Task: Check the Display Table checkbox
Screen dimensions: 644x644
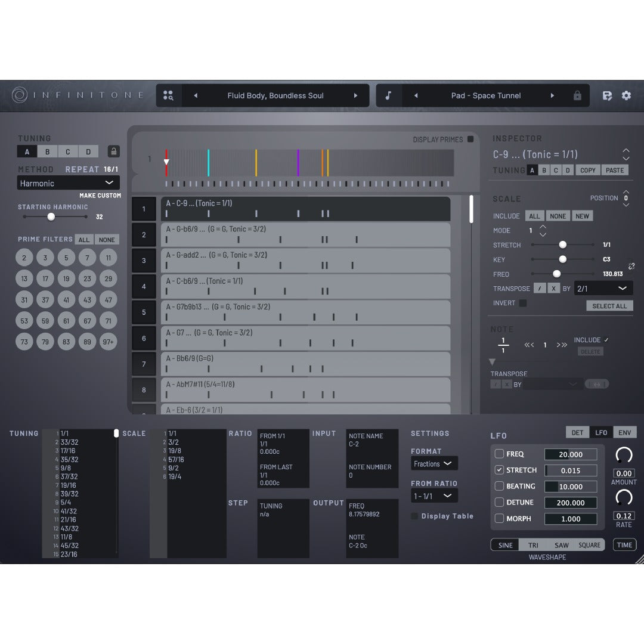Action: 414,516
